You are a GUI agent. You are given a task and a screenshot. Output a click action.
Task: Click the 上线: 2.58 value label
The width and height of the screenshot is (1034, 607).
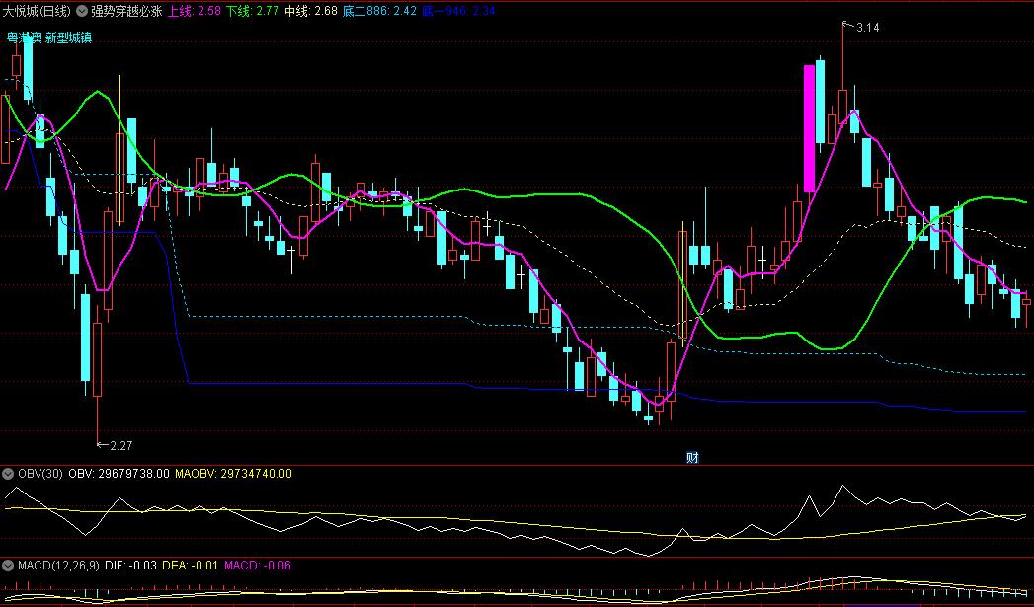(194, 11)
